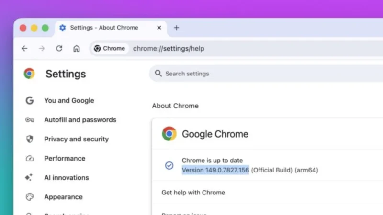Viewport: 383px width, 215px height.
Task: Open Get help with Chrome
Action: click(x=268, y=193)
